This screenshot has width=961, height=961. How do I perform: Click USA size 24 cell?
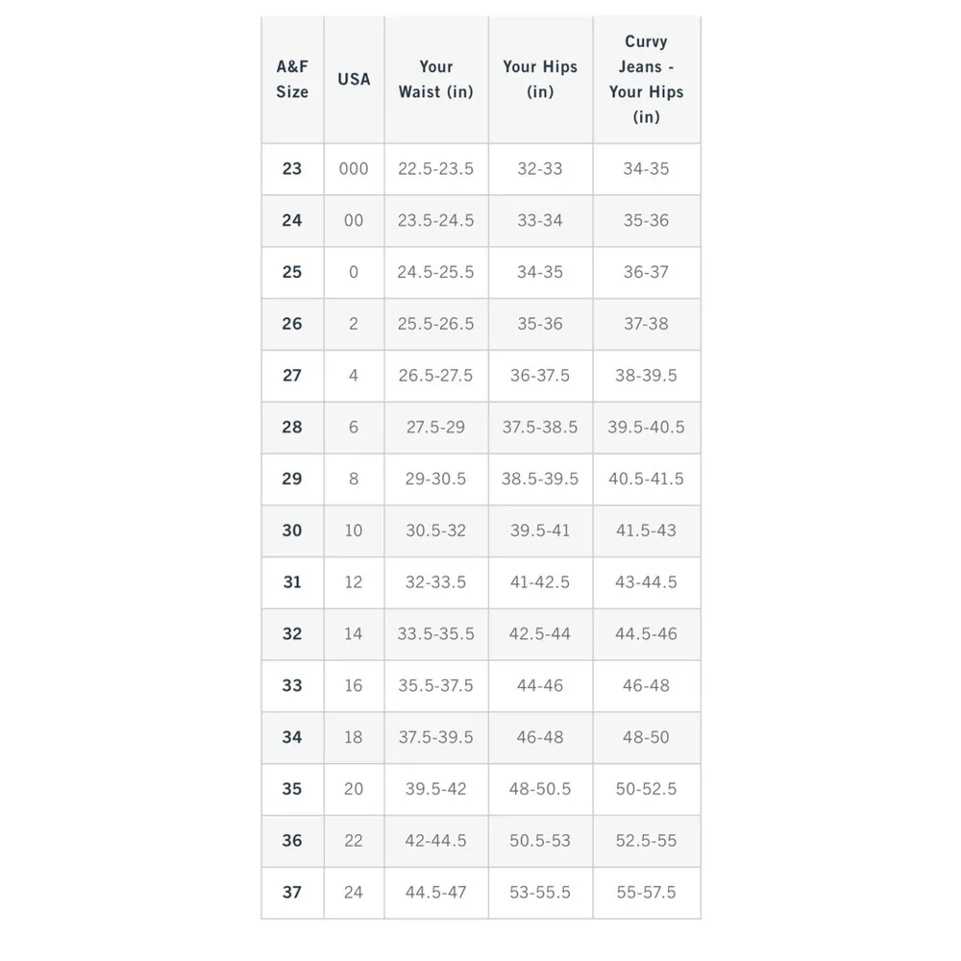354,893
